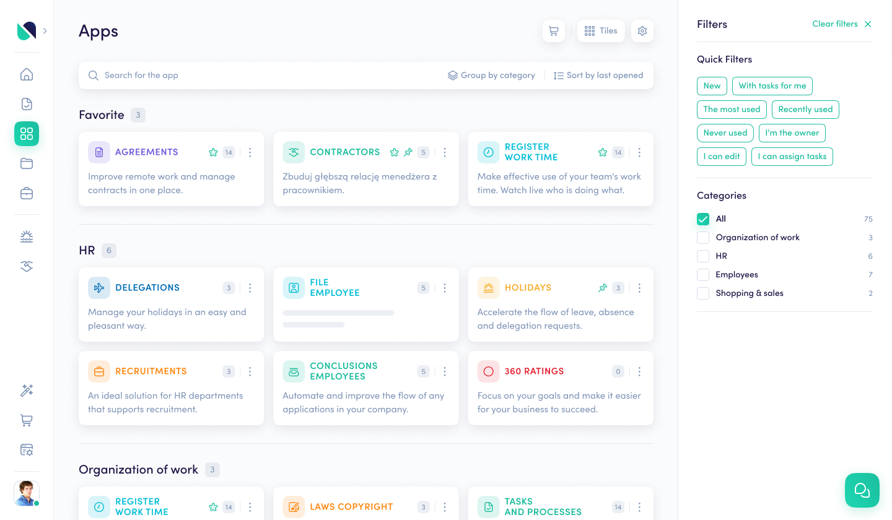Click the user avatar photo

(27, 493)
